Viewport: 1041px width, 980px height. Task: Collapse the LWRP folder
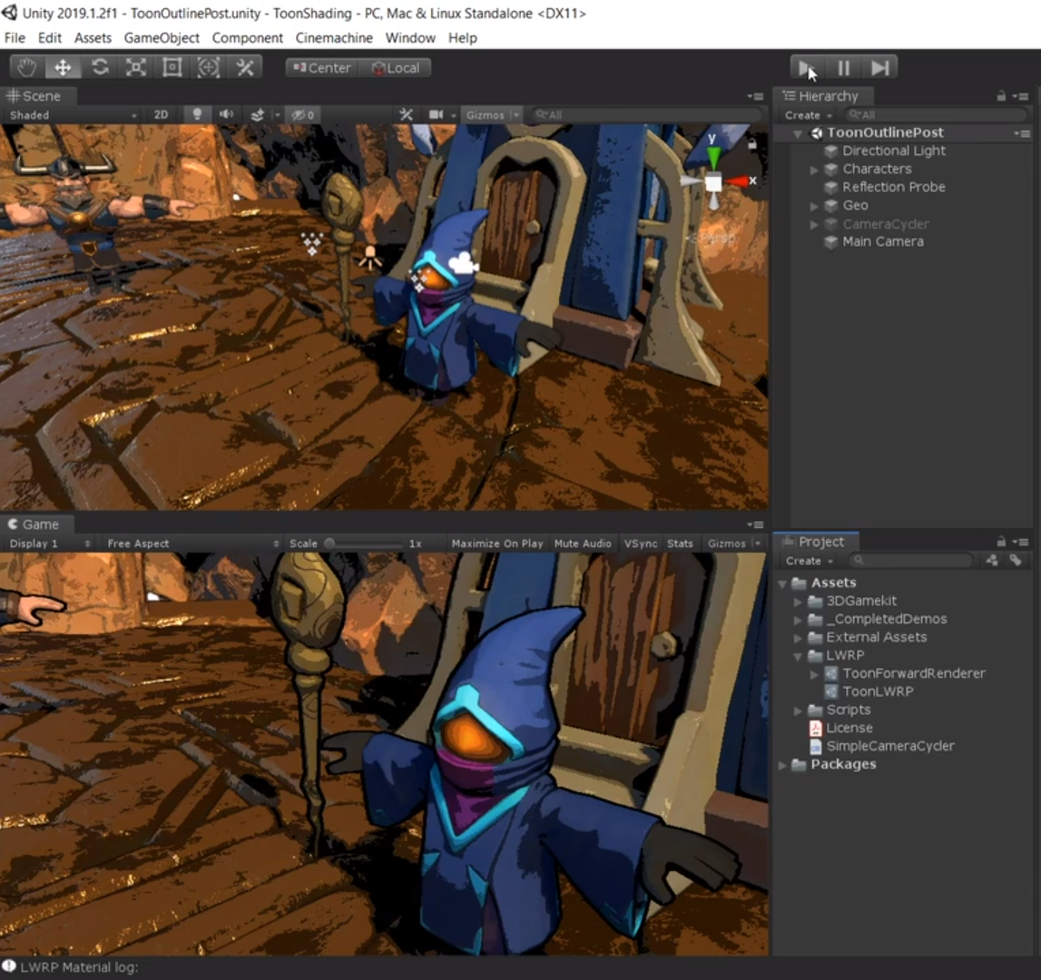pyautogui.click(x=798, y=656)
